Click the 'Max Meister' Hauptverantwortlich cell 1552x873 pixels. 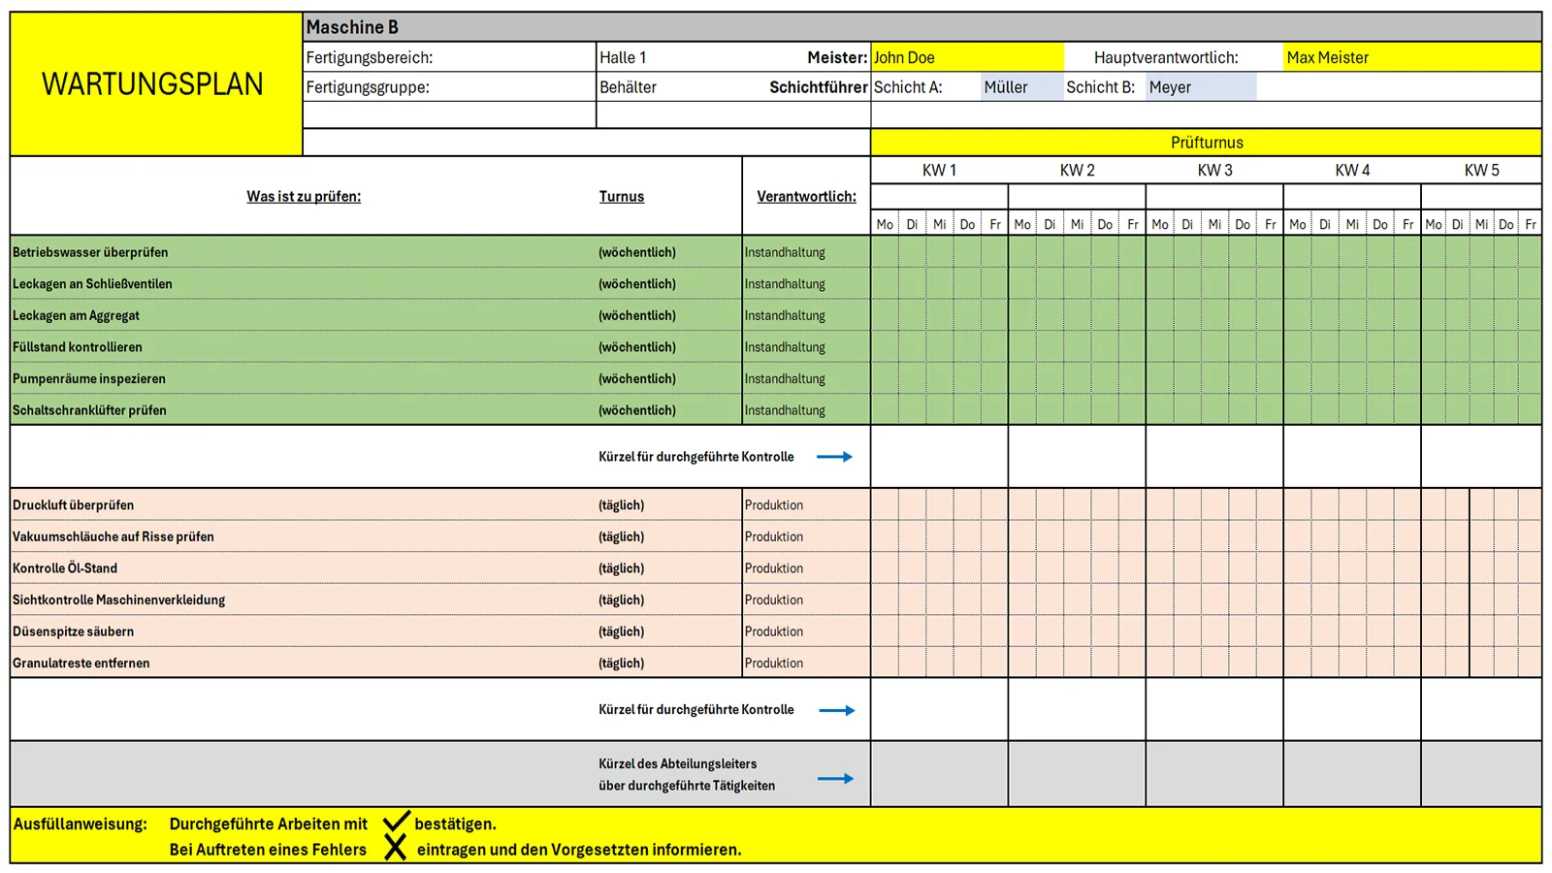click(1412, 57)
